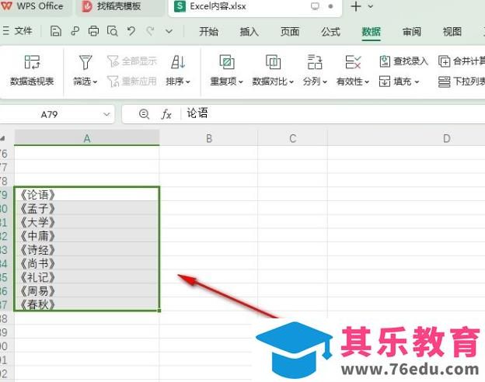This screenshot has width=485, height=382.
Task: Select the 数据 ribbon tab
Action: pos(371,32)
